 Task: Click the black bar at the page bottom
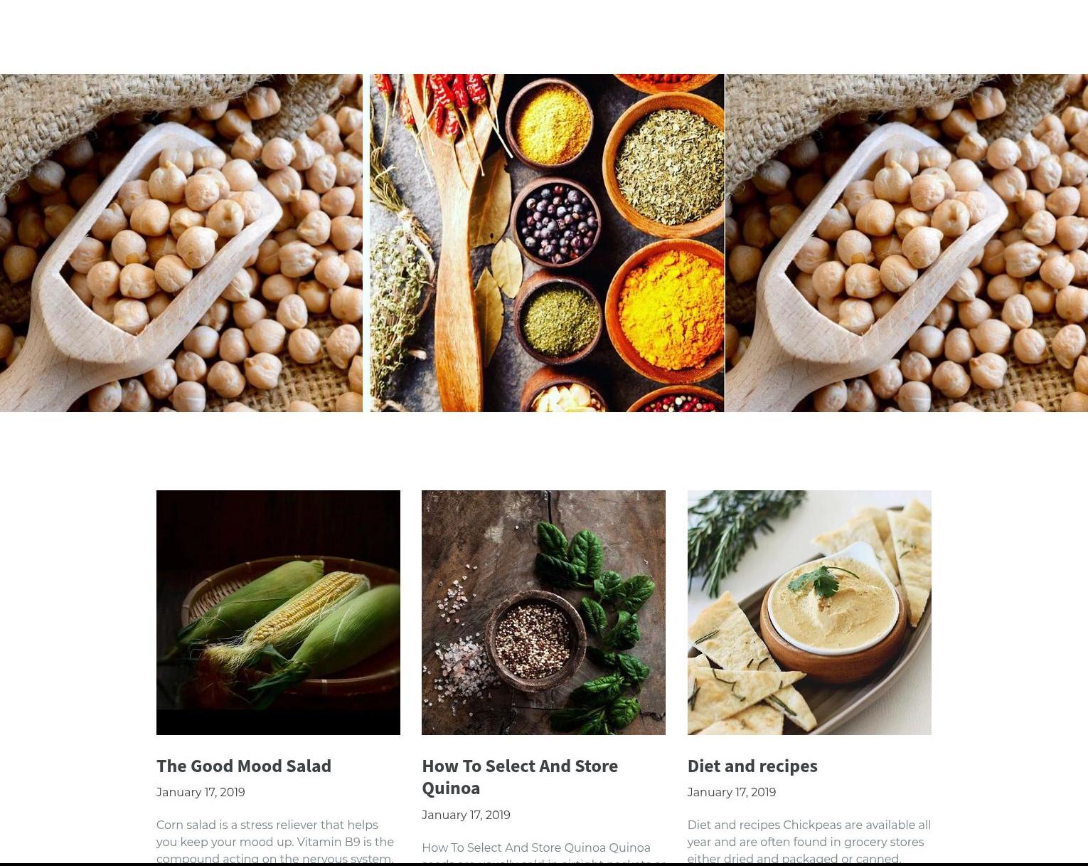pos(544,864)
